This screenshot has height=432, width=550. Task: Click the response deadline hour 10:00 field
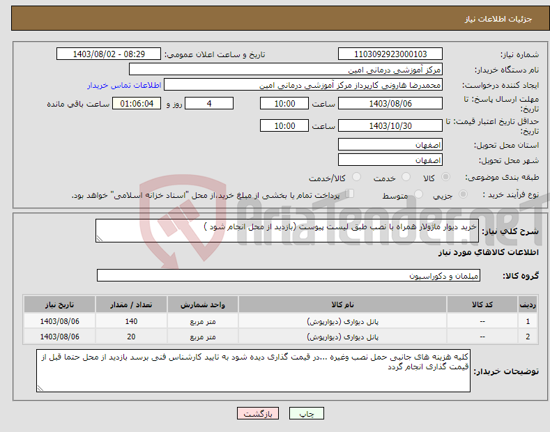[x=284, y=103]
